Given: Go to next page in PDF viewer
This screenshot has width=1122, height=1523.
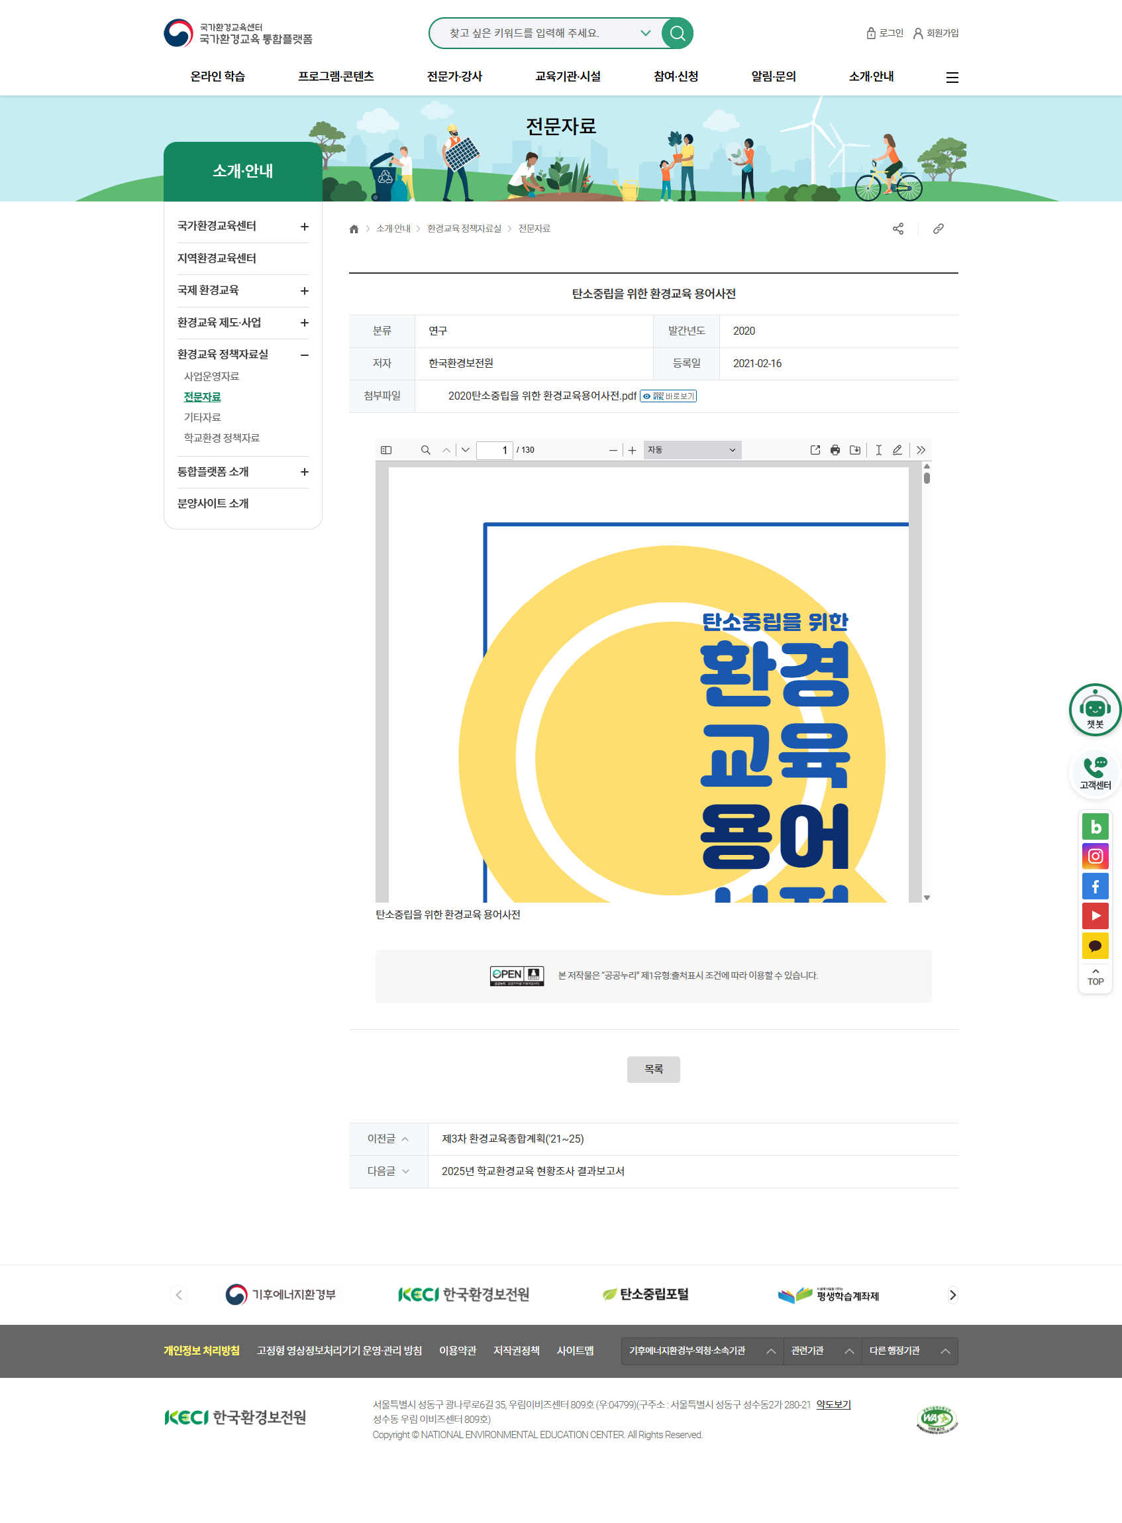Looking at the screenshot, I should (x=465, y=450).
